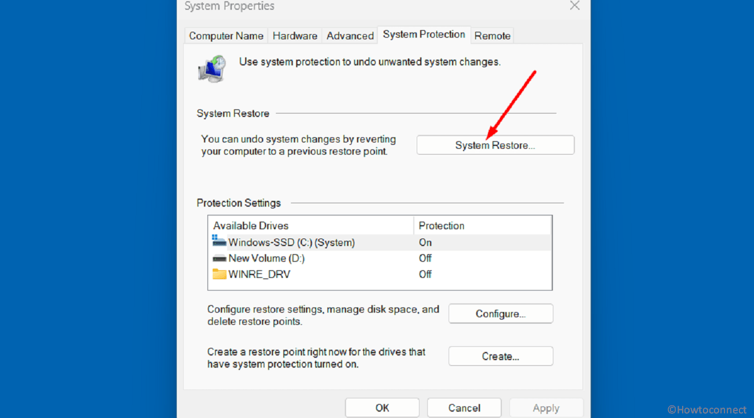
Task: Select the System Protection tab
Action: [424, 35]
